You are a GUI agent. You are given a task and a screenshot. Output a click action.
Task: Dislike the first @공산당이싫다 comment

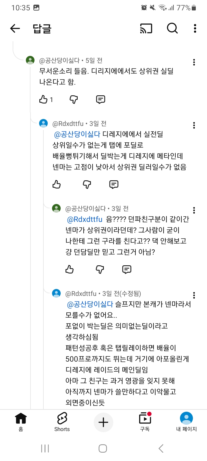pyautogui.click(x=74, y=99)
